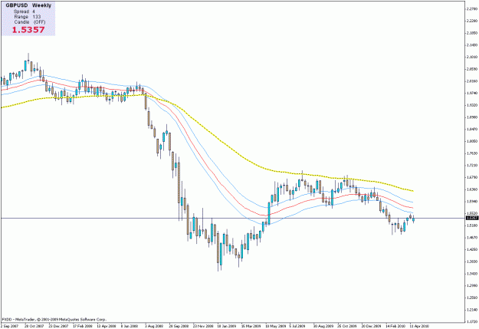Click the 1.1720 price axis label
This screenshot has width=479, height=329.
(472, 321)
